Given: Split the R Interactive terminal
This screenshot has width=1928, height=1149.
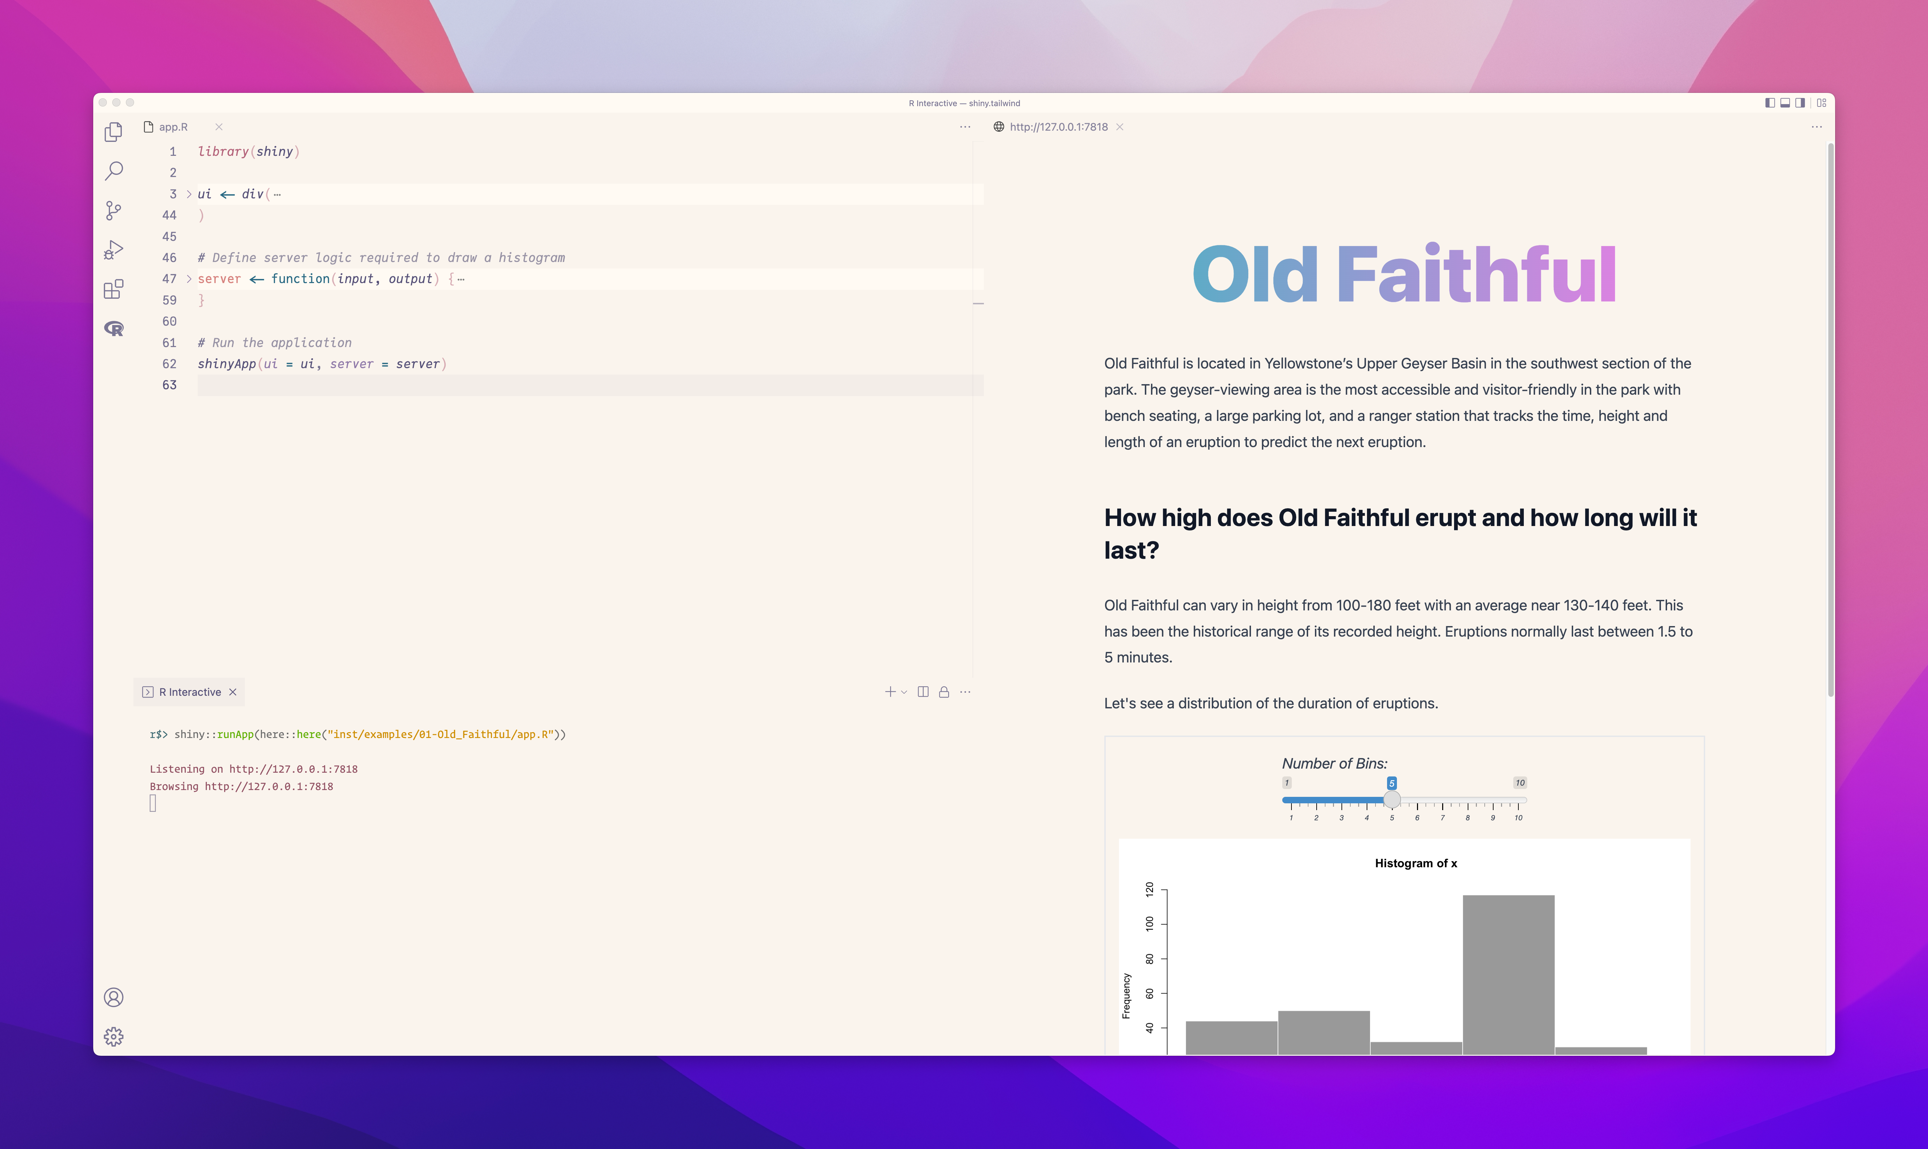Looking at the screenshot, I should pyautogui.click(x=923, y=692).
